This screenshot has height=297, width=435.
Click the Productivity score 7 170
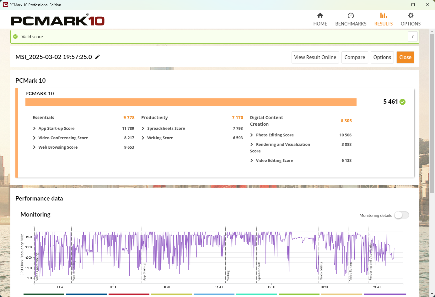pos(238,118)
